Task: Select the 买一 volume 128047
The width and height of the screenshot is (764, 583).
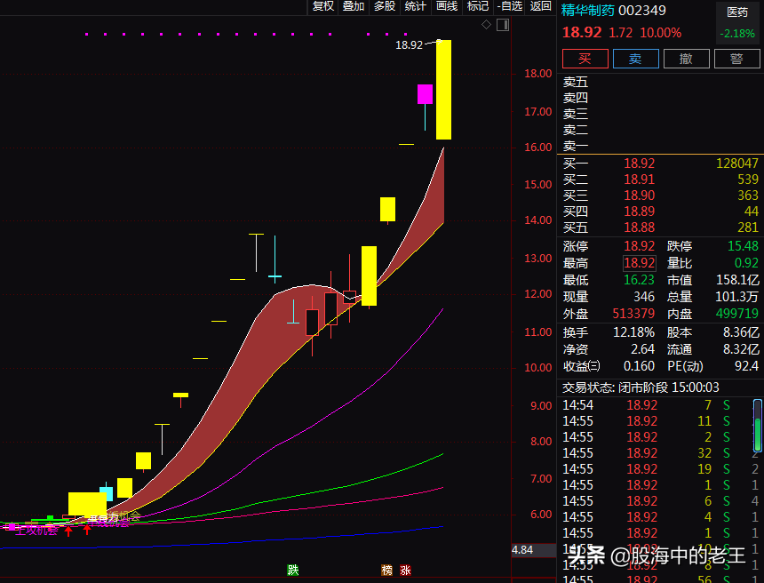Action: point(737,164)
